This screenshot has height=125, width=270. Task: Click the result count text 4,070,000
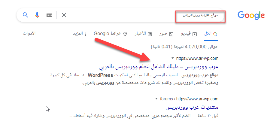pyautogui.click(x=185, y=47)
